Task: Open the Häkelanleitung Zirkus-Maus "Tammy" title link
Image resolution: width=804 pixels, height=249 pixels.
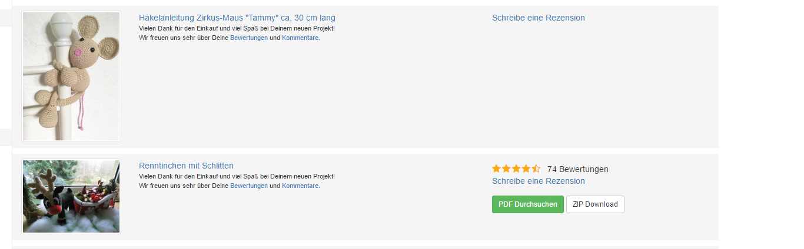Action: pyautogui.click(x=237, y=18)
